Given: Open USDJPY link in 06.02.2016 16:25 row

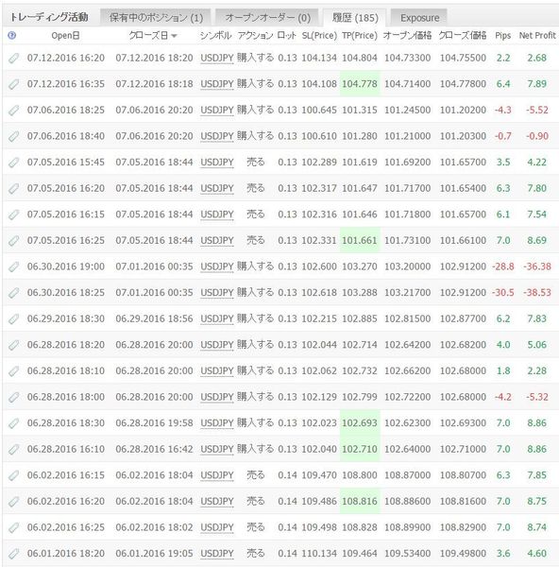Looking at the screenshot, I should 217,527.
